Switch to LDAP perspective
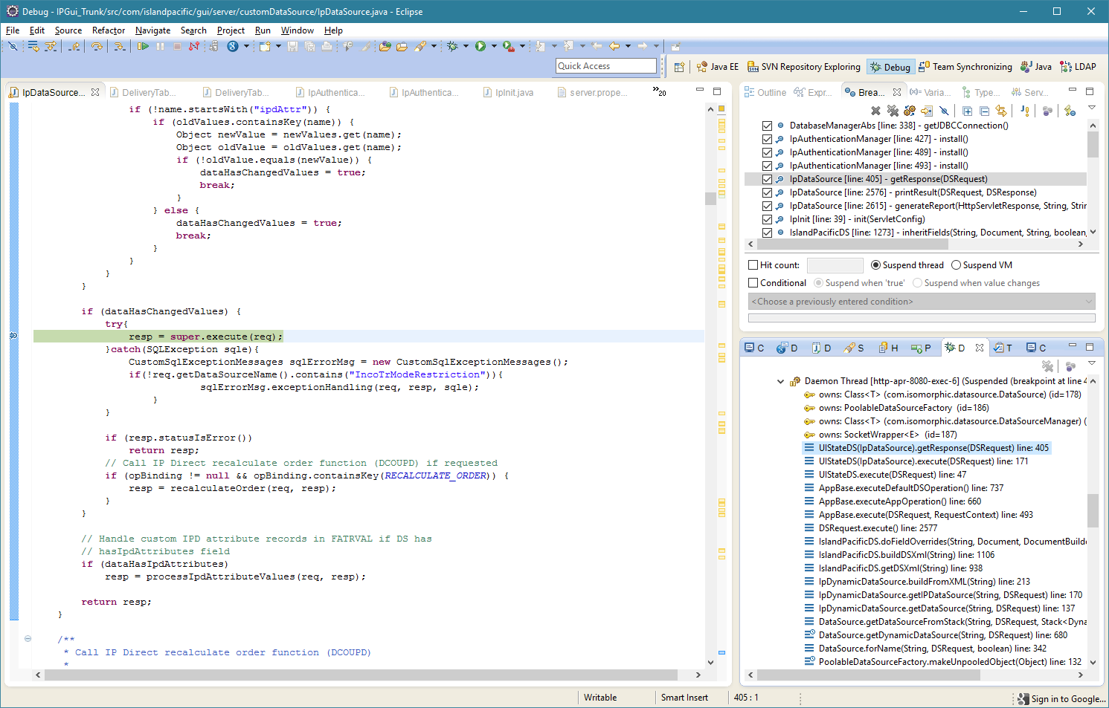The image size is (1109, 708). click(1078, 67)
